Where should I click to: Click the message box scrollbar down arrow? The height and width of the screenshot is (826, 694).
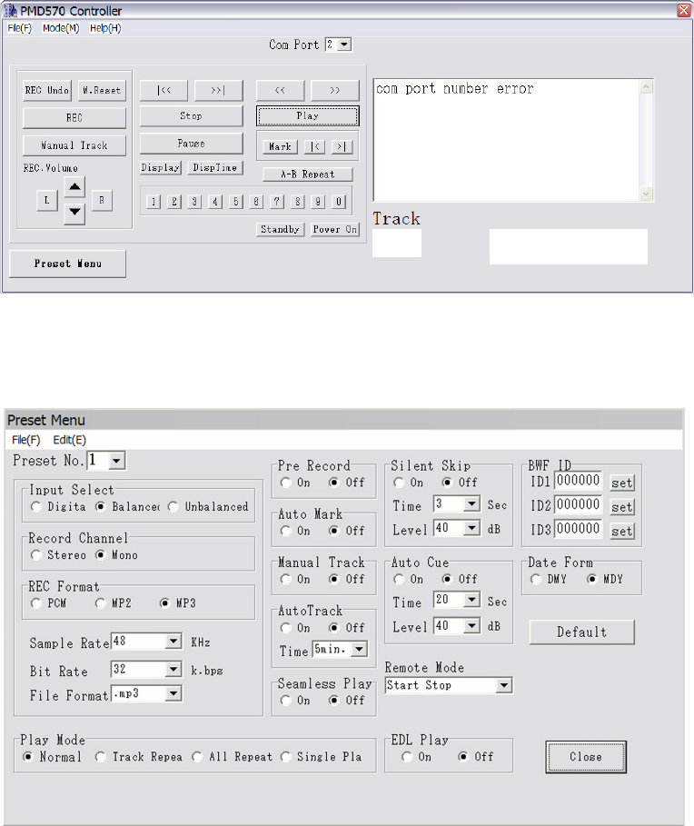pos(646,194)
